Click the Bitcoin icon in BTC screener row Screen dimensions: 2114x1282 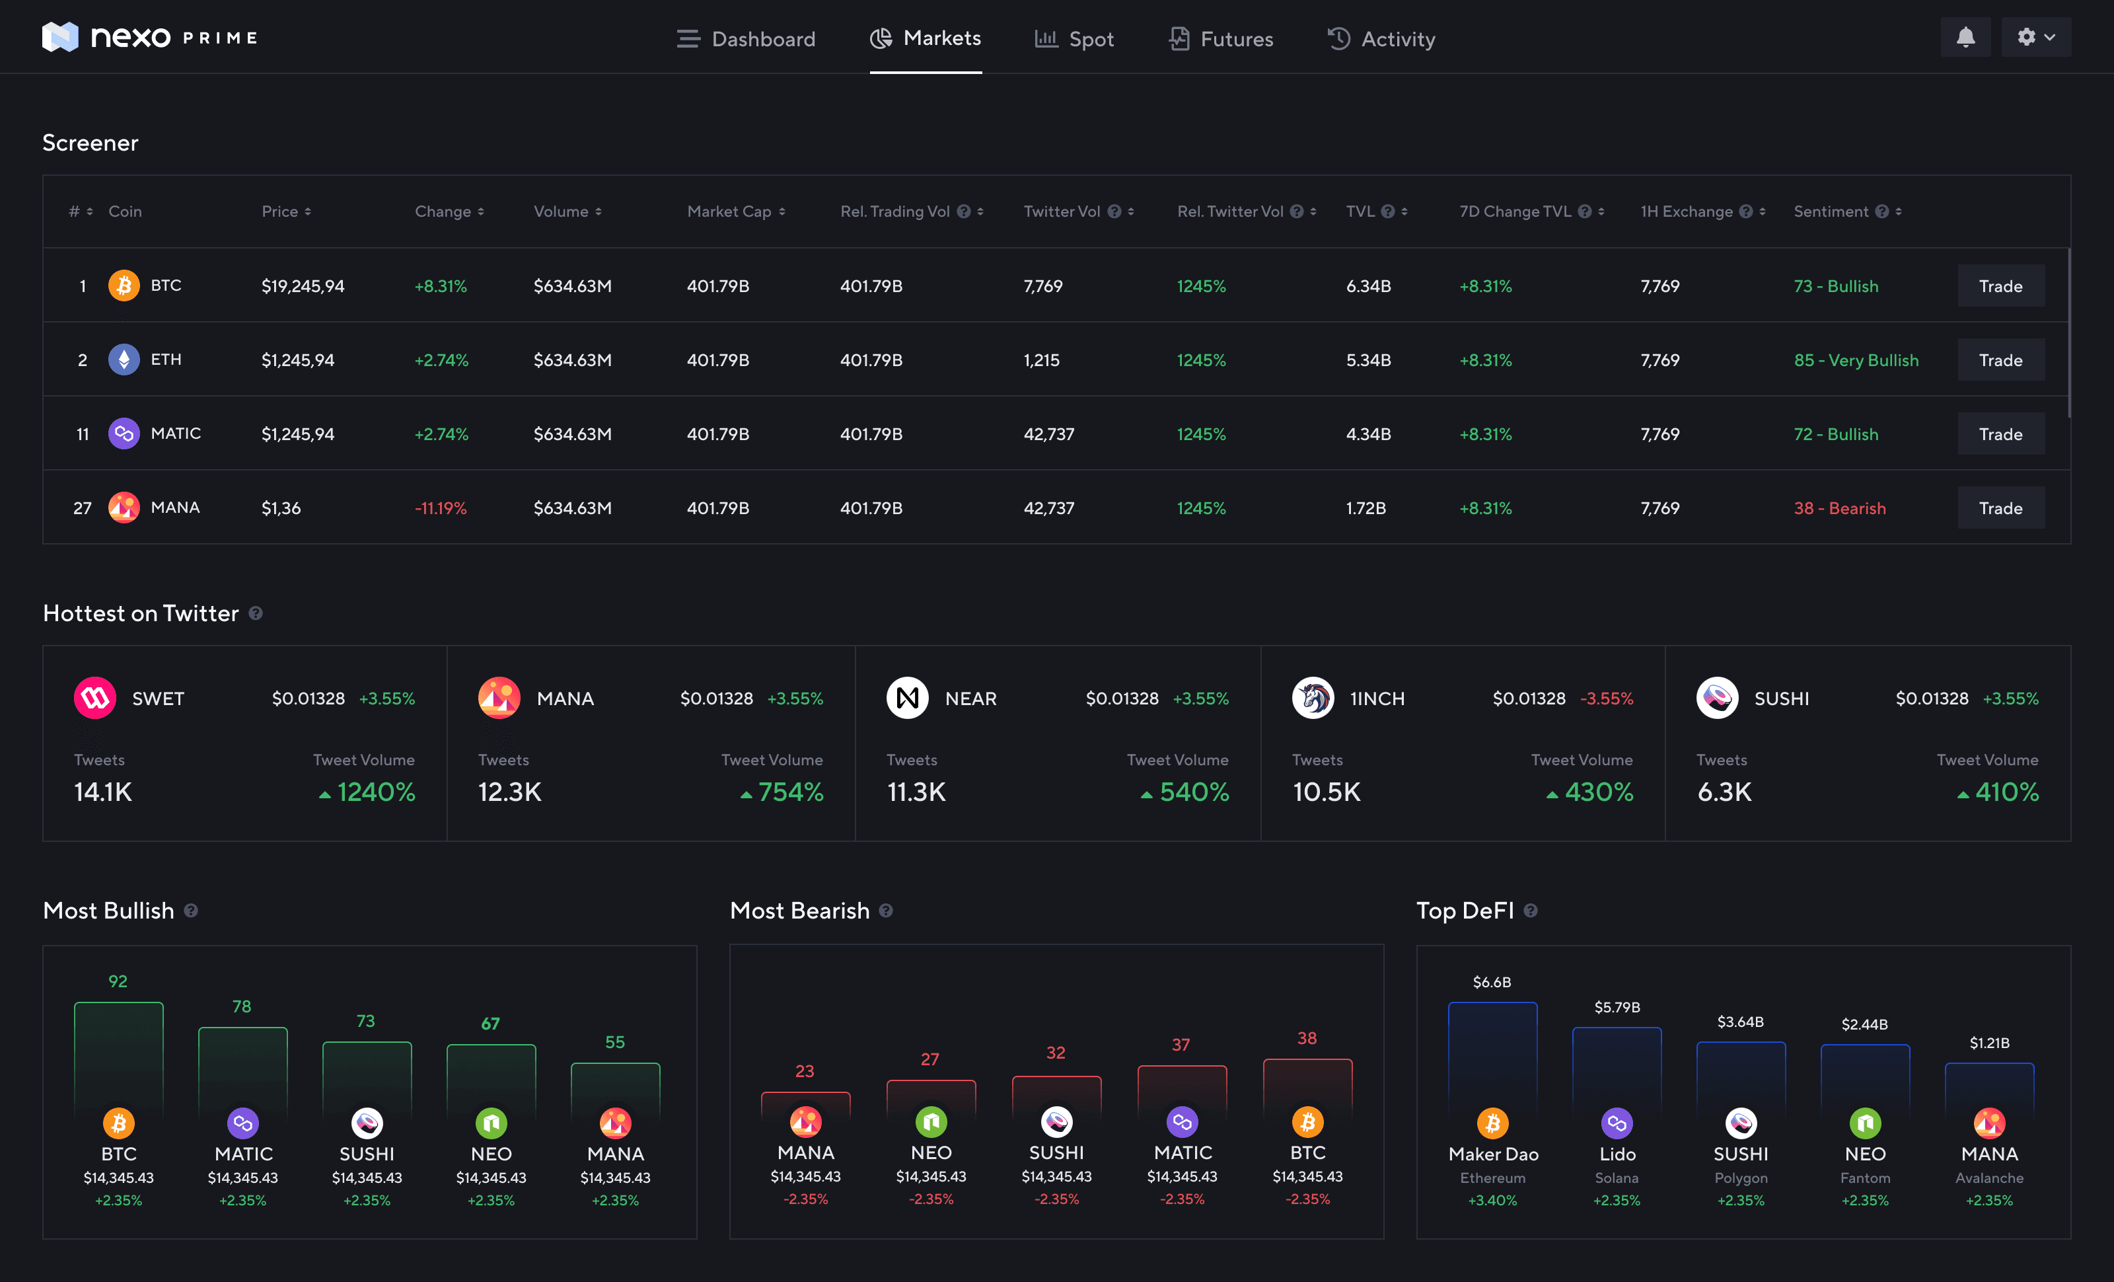(124, 285)
